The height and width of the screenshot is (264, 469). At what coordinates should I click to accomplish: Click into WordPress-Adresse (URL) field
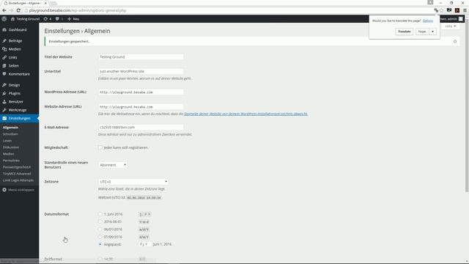(141, 92)
